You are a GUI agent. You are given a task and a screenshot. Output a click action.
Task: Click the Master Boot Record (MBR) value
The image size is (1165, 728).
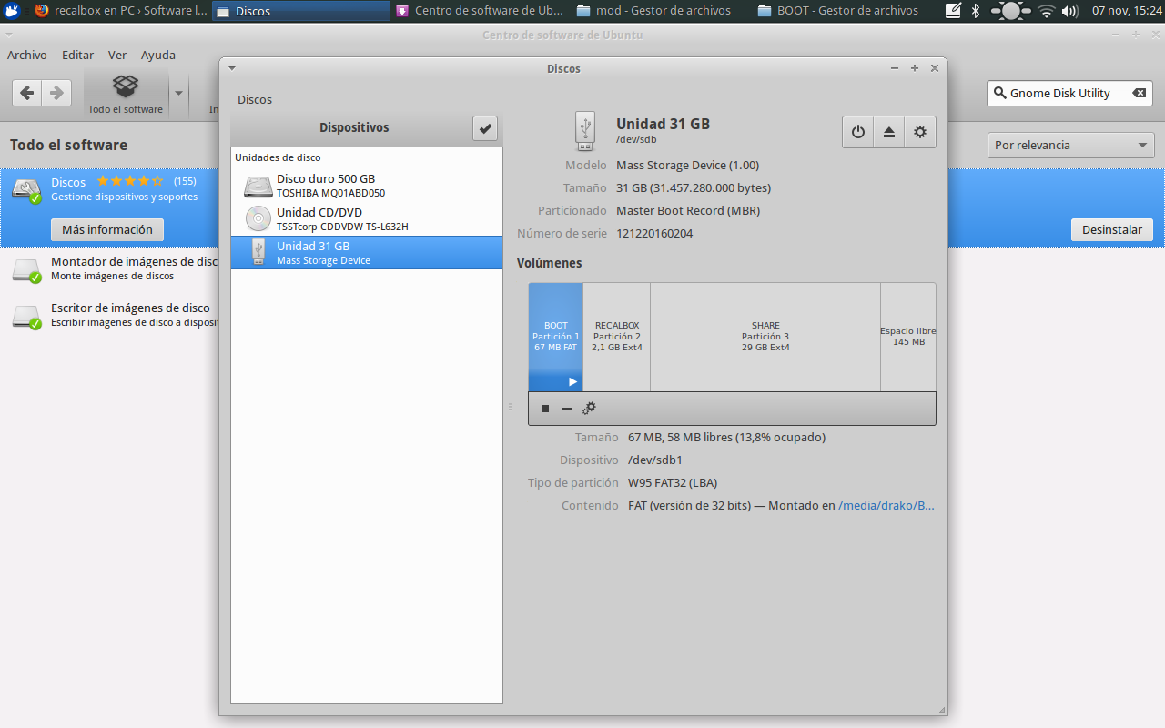[688, 211]
